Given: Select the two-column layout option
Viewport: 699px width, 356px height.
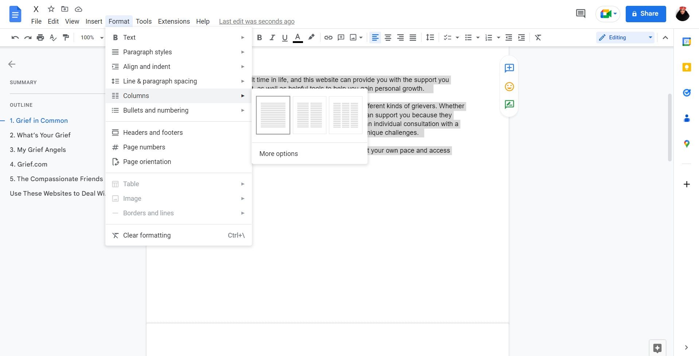Looking at the screenshot, I should pyautogui.click(x=309, y=115).
